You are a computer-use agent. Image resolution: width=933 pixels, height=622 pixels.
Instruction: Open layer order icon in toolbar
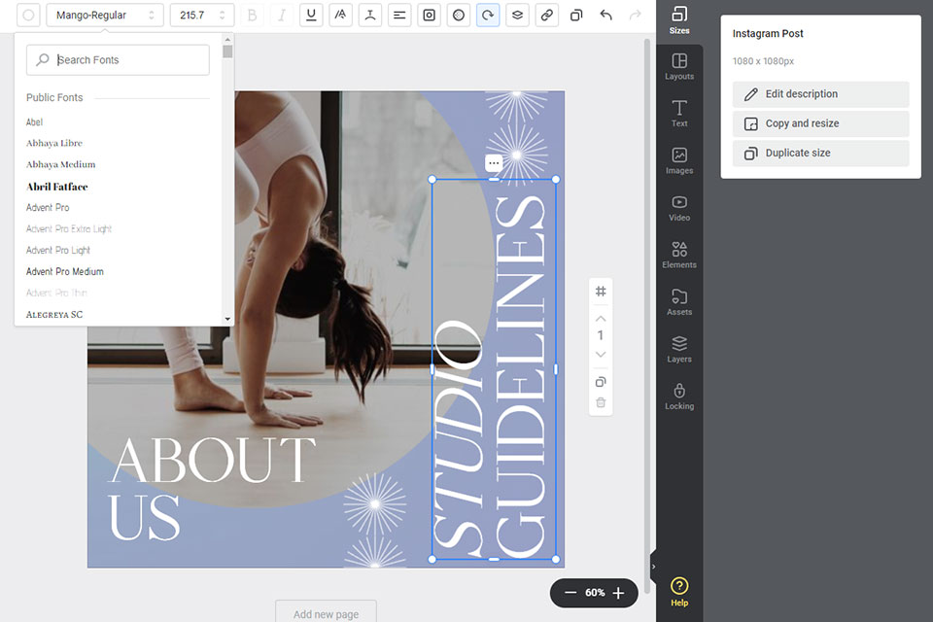click(x=517, y=16)
